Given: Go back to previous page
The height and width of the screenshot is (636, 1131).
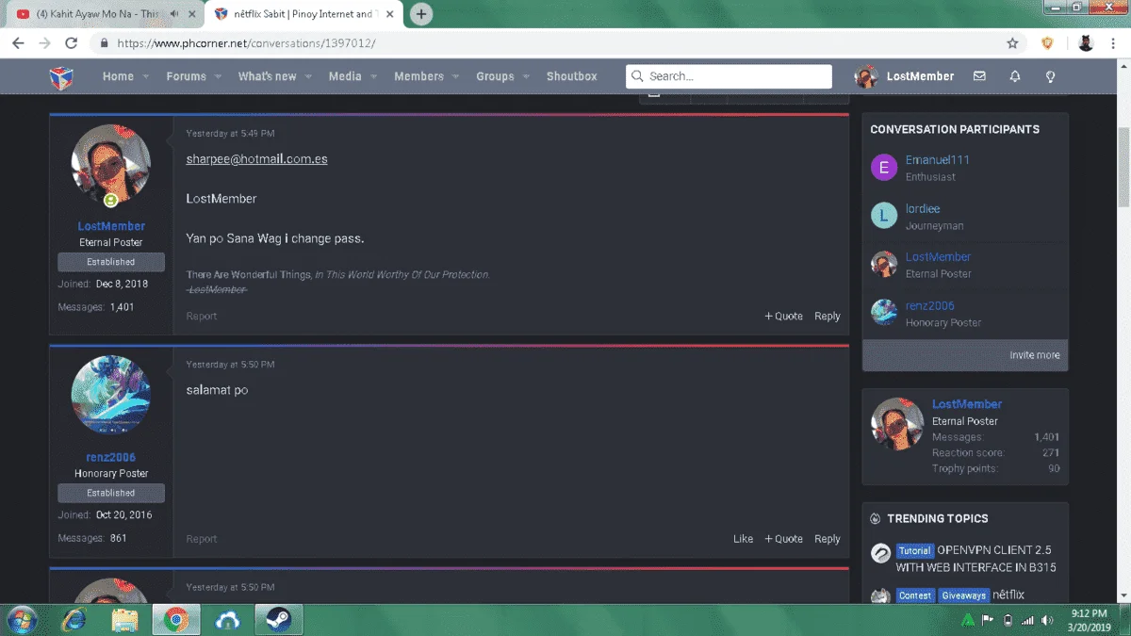Looking at the screenshot, I should click(x=18, y=43).
